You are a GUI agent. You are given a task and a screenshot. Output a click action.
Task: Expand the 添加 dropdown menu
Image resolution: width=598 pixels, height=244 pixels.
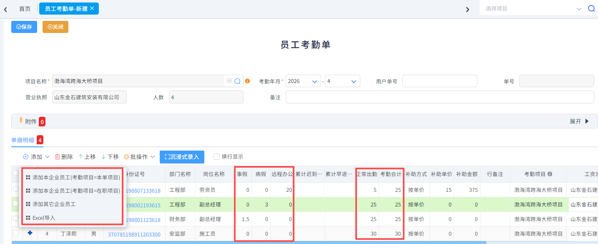36,157
